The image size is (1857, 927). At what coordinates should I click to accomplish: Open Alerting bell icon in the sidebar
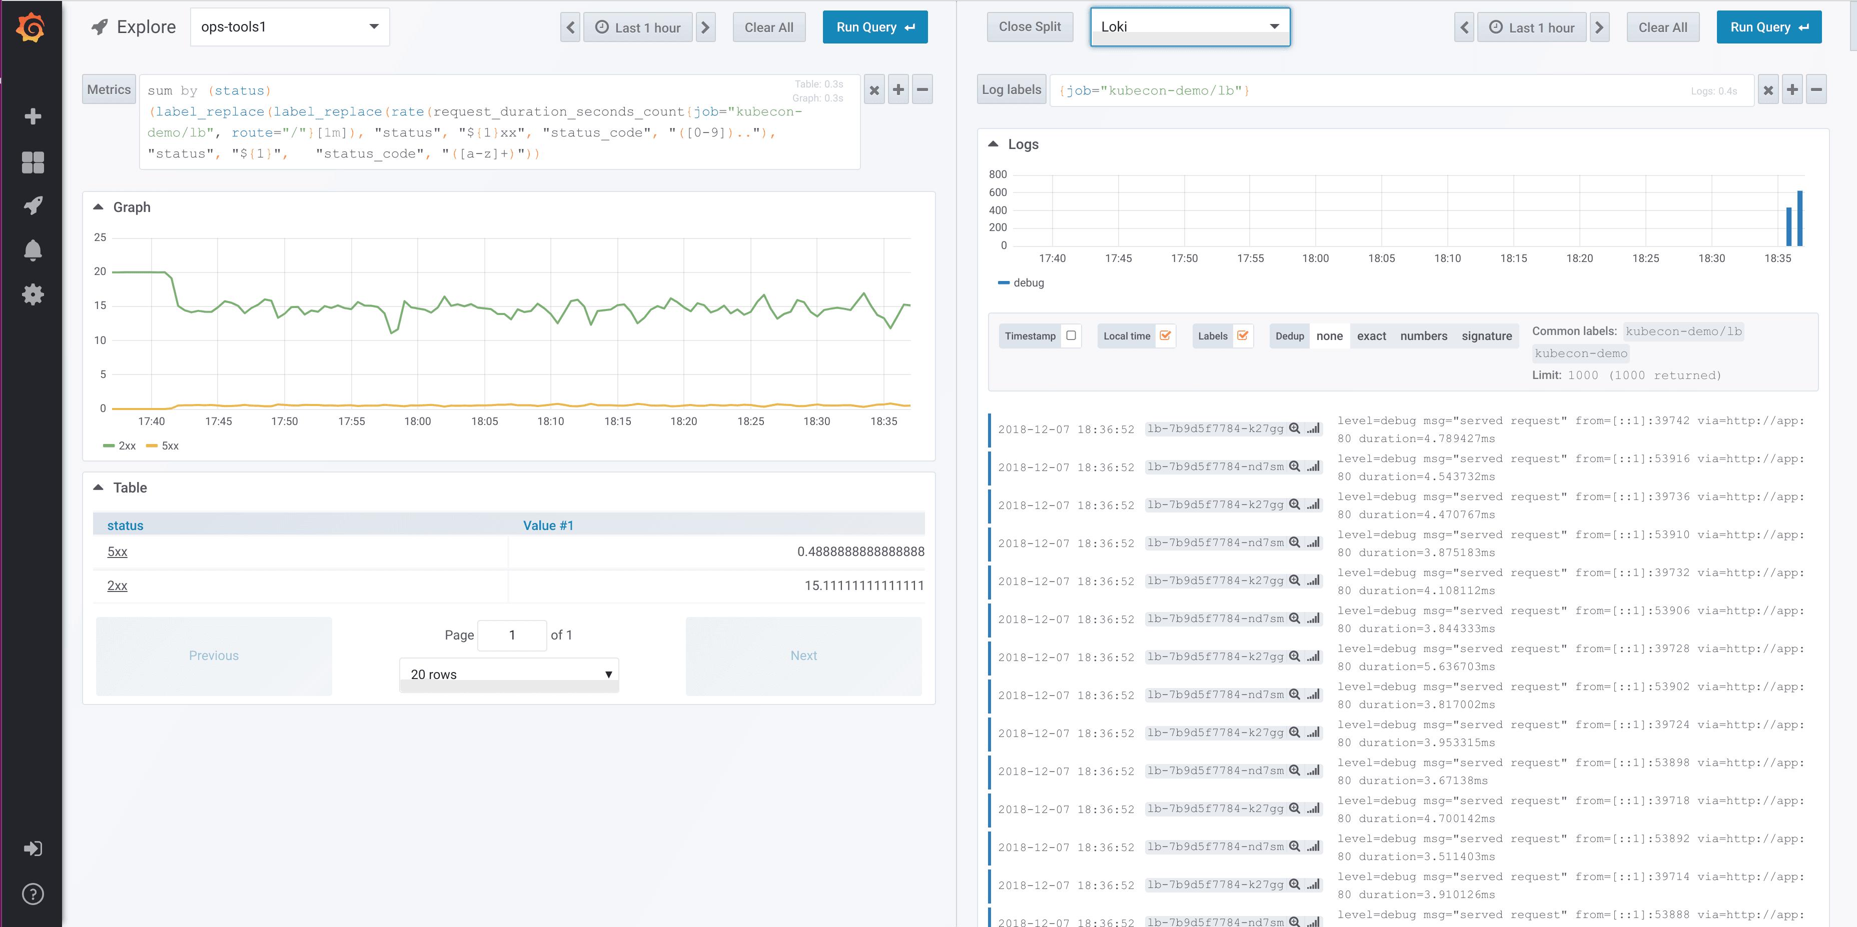33,250
